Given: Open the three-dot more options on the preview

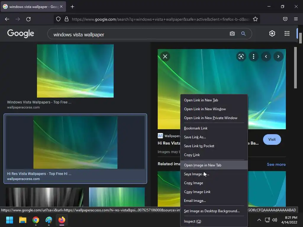Looking at the screenshot, I should tap(254, 56).
